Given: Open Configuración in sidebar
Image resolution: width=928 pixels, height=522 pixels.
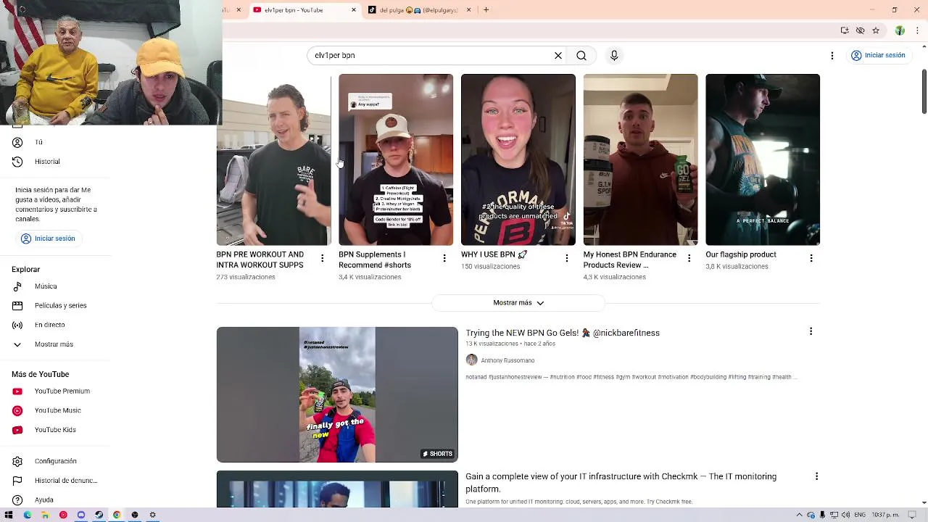Looking at the screenshot, I should coord(56,461).
